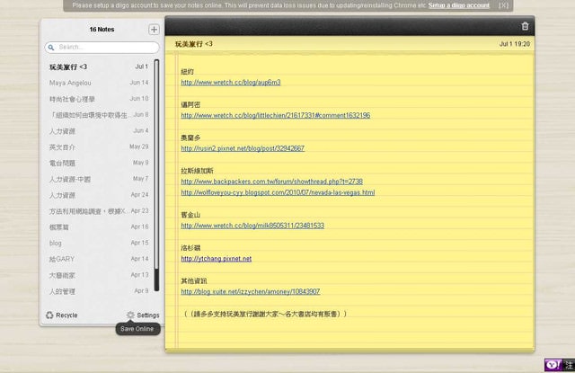The height and width of the screenshot is (373, 575).
Task: Click the Jul 1 19:20 timestamp
Action: tap(515, 44)
